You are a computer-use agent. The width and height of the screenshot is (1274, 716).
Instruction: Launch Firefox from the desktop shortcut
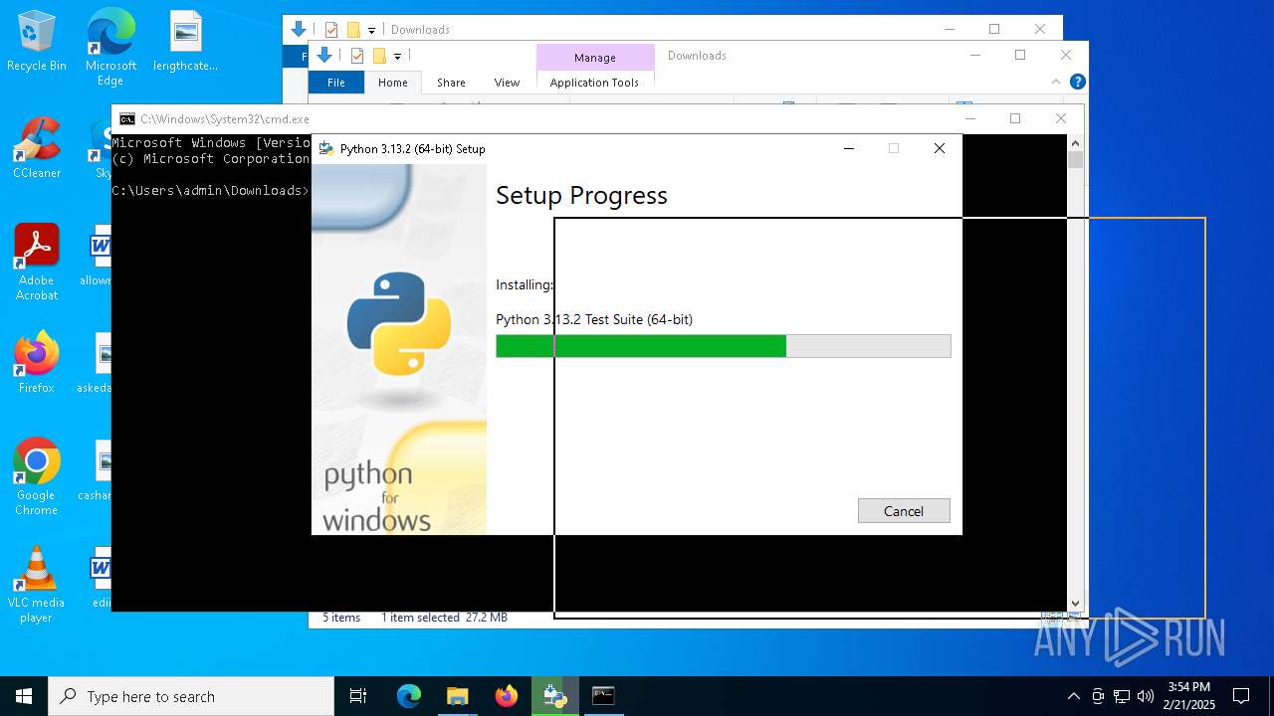pyautogui.click(x=37, y=363)
